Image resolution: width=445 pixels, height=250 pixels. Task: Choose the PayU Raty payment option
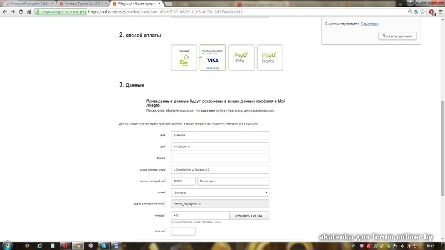(x=241, y=58)
